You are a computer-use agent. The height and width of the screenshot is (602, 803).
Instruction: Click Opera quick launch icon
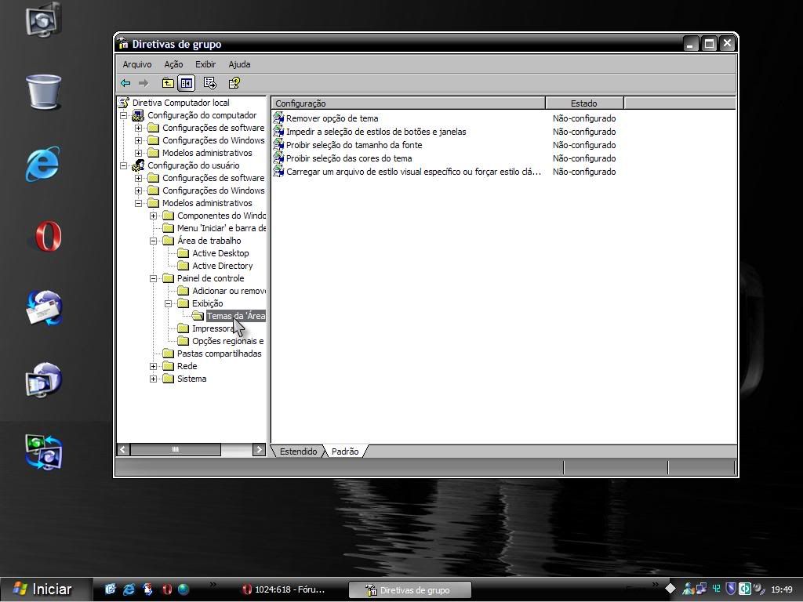pos(166,589)
